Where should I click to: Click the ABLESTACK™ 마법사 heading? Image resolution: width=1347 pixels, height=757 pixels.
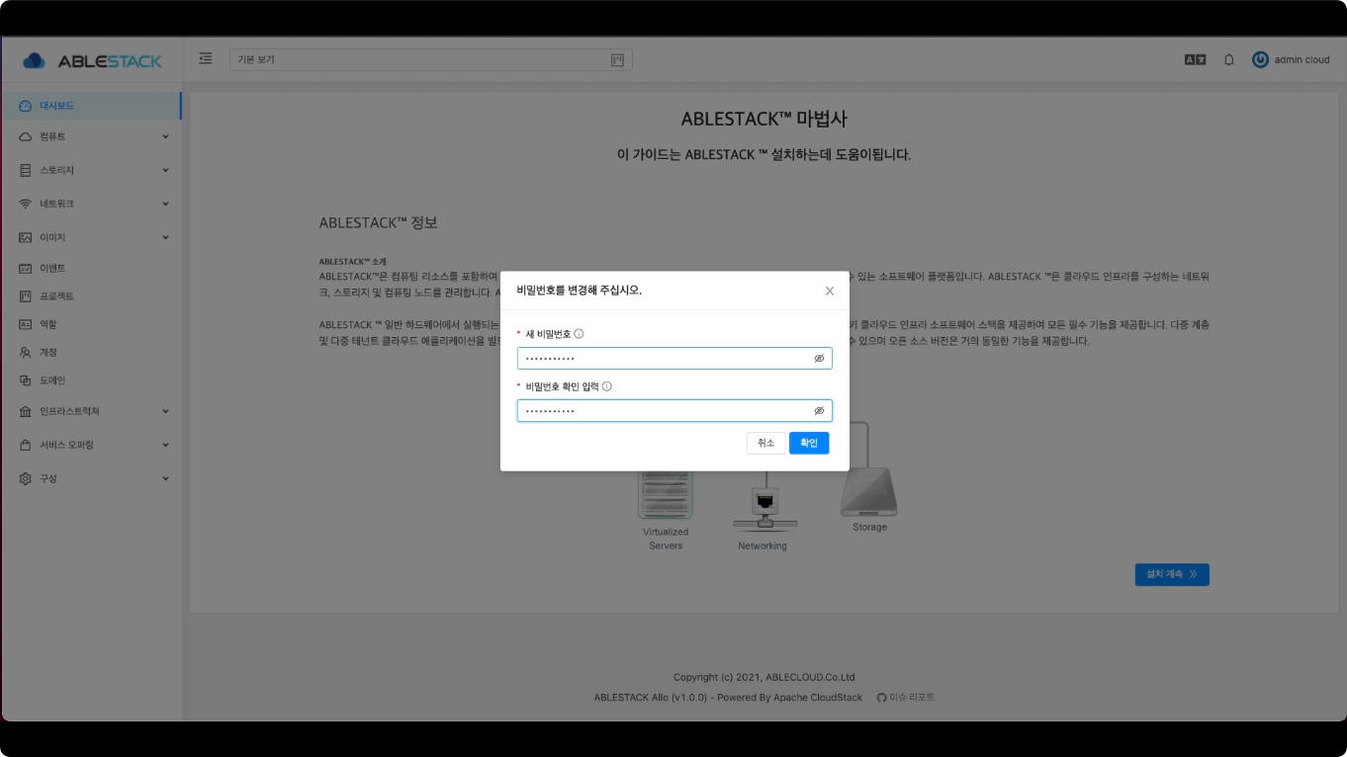(764, 120)
